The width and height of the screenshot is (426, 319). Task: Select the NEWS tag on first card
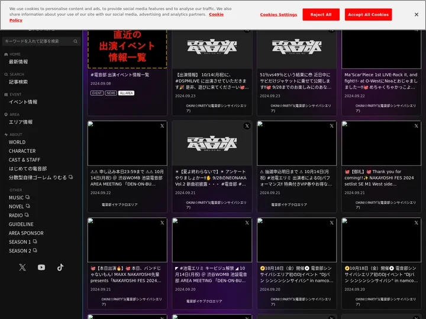(111, 93)
